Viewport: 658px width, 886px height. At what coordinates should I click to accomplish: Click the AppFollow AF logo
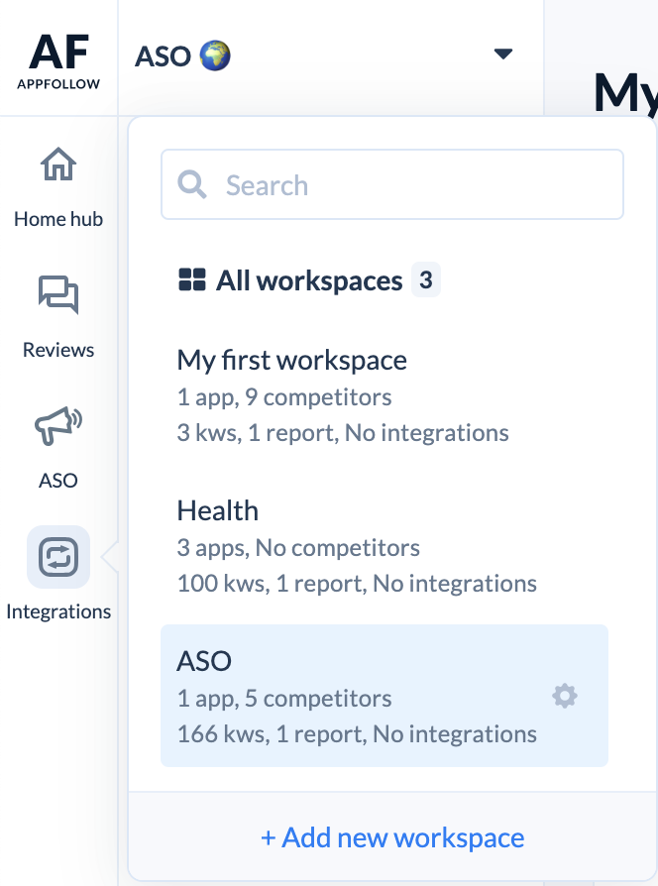(58, 61)
